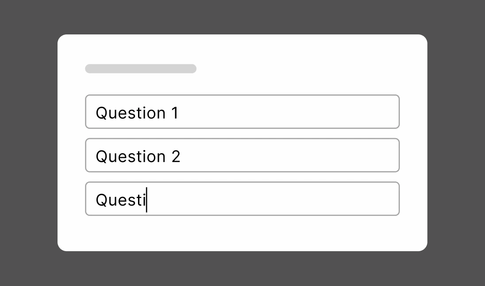Click the gray placeholder title bar
The image size is (485, 286).
coord(141,68)
